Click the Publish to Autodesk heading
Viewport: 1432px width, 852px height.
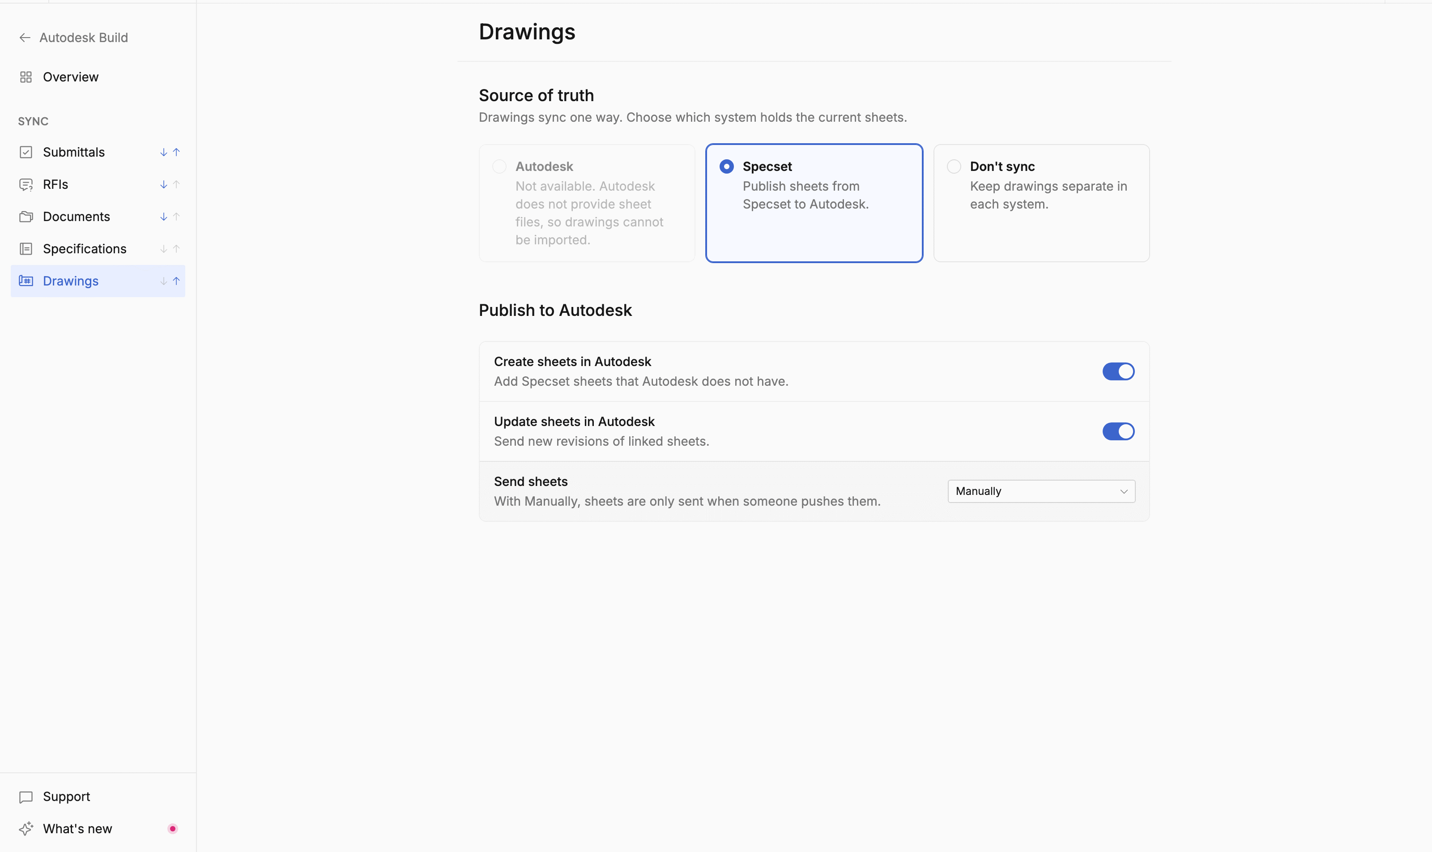(x=555, y=311)
